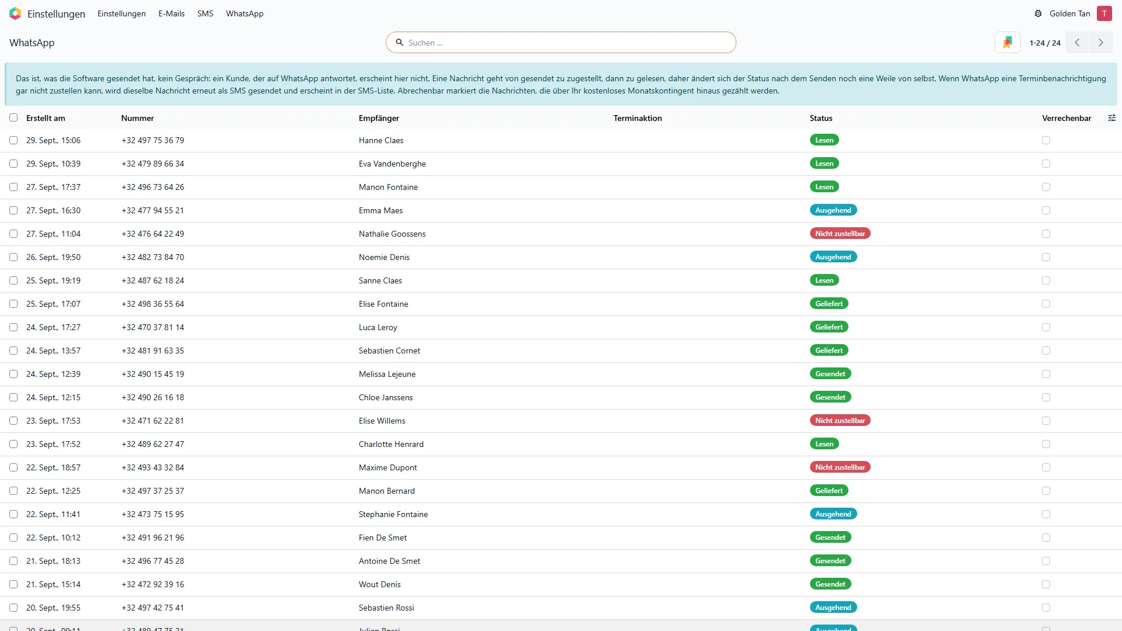Viewport: 1122px width, 631px height.
Task: Select the Hanne Claes row checkbox
Action: pyautogui.click(x=13, y=140)
